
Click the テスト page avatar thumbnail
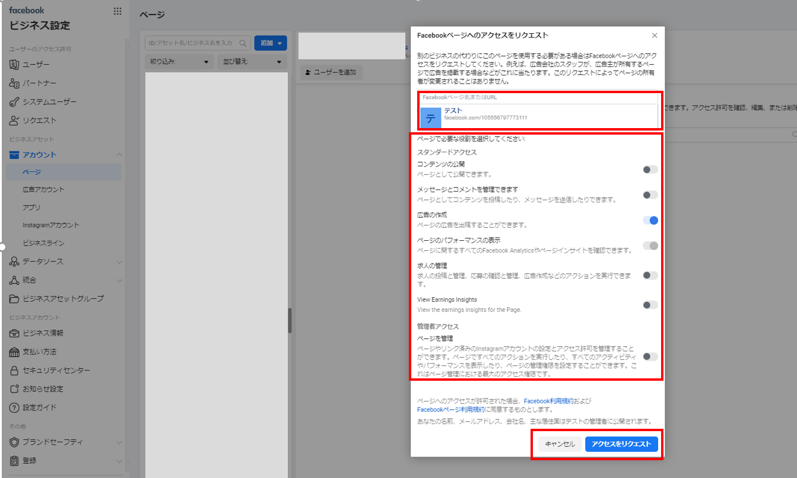point(431,117)
